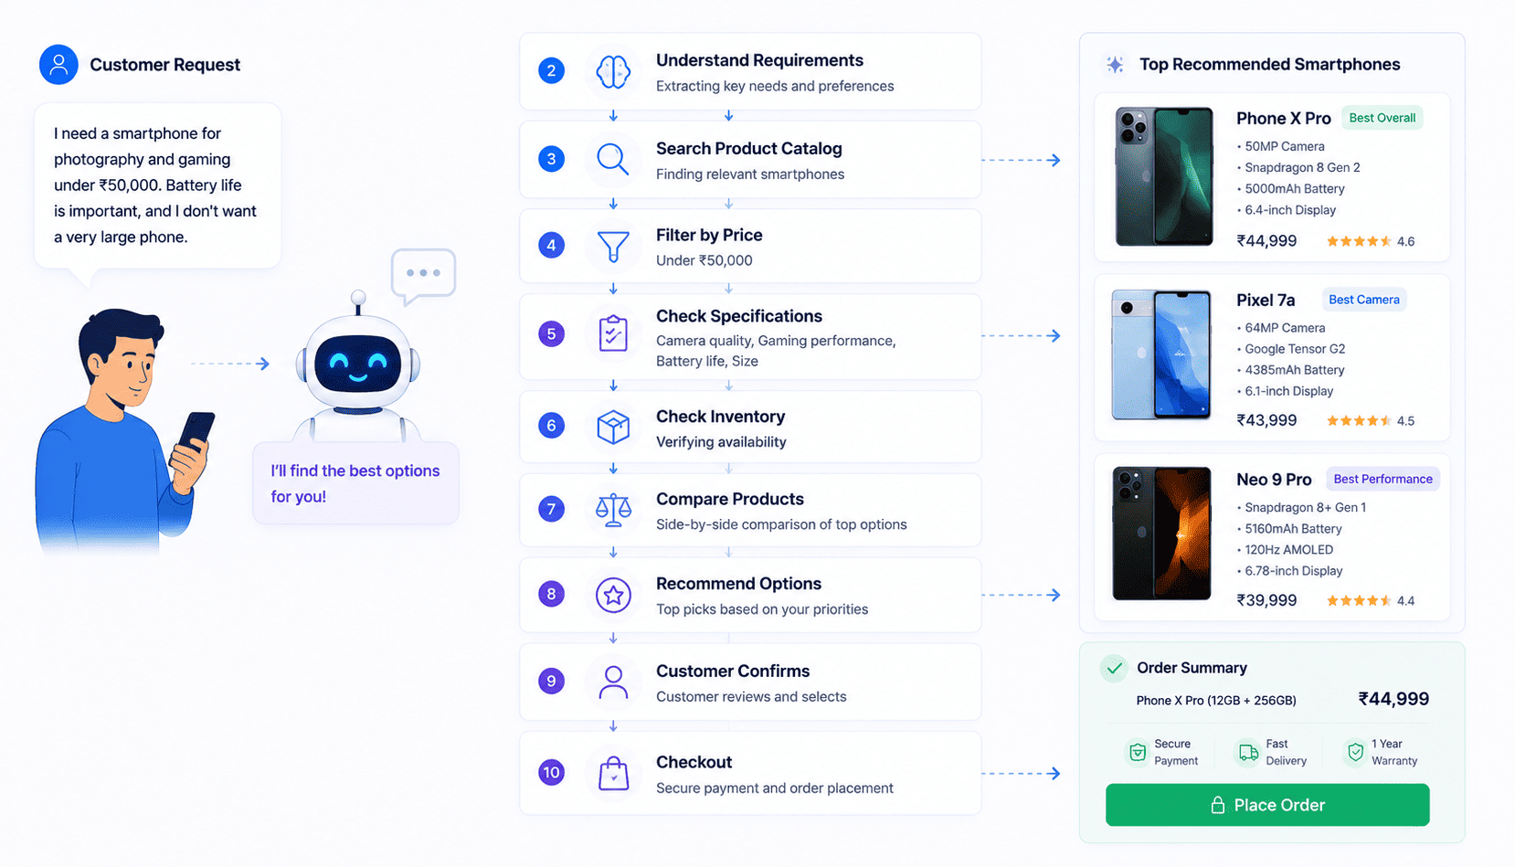
Task: Open the Checkout step title
Action: point(694,762)
